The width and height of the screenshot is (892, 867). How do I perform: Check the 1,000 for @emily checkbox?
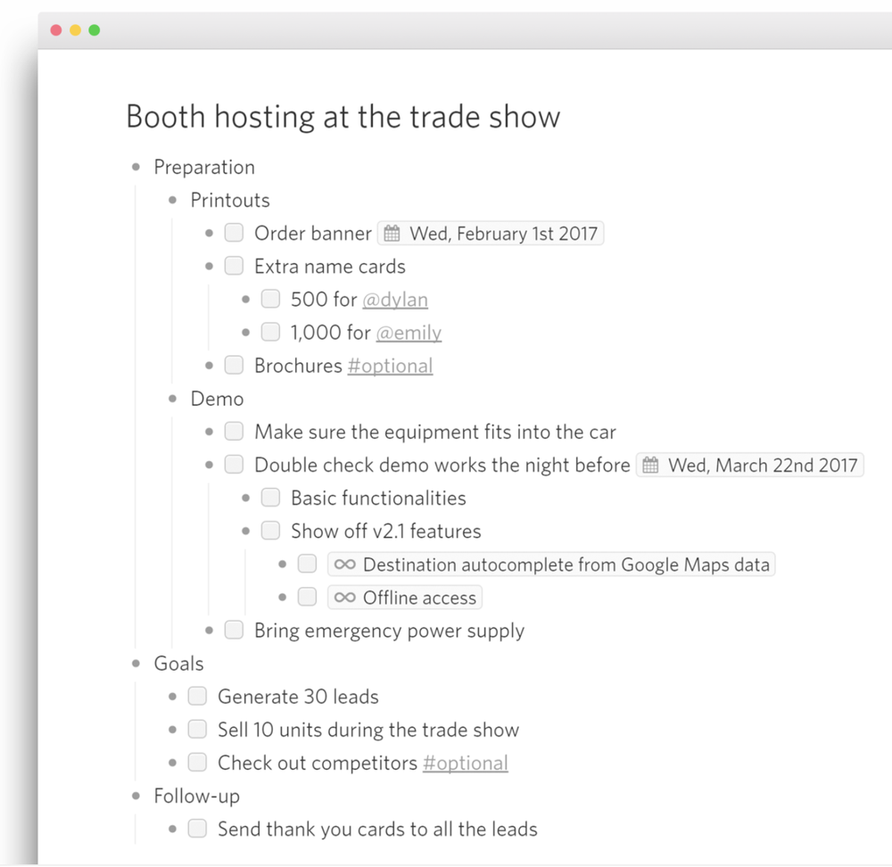tap(270, 332)
